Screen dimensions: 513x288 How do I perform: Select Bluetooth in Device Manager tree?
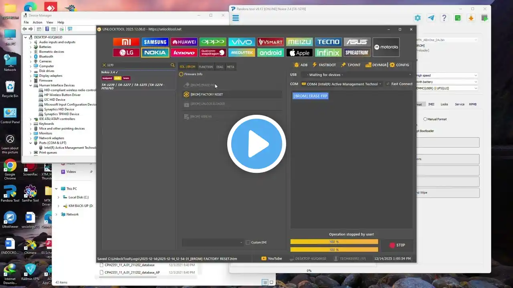click(46, 56)
